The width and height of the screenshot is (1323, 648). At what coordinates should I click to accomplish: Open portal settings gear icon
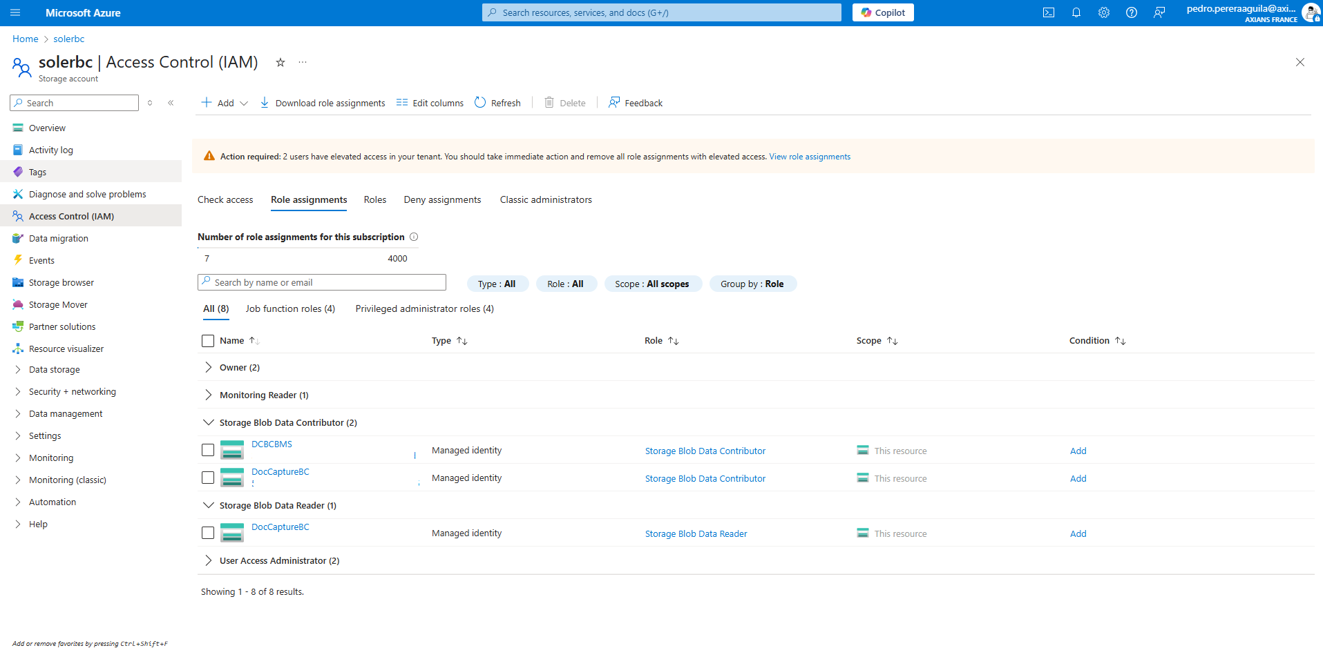tap(1103, 12)
